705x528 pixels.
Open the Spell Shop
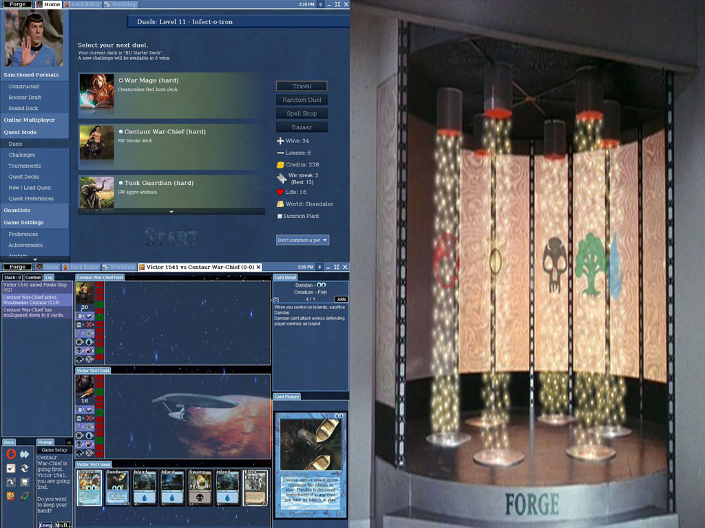pos(302,113)
